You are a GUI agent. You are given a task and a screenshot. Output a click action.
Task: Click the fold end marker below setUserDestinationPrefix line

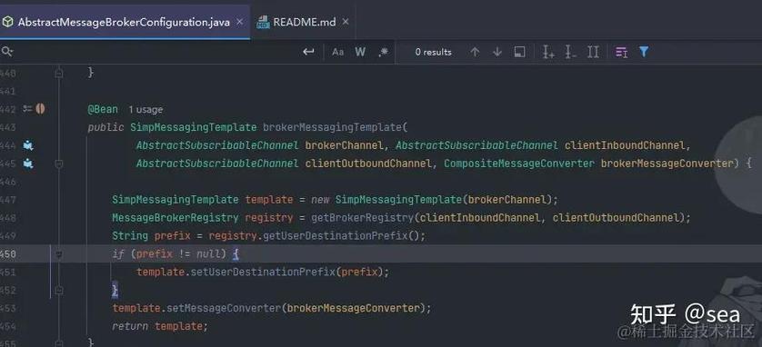[x=59, y=290]
